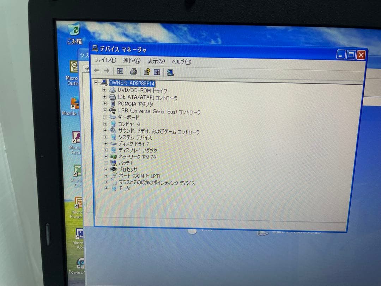This screenshot has width=381, height=286.
Task: Expand the キーボード node
Action: (105, 117)
